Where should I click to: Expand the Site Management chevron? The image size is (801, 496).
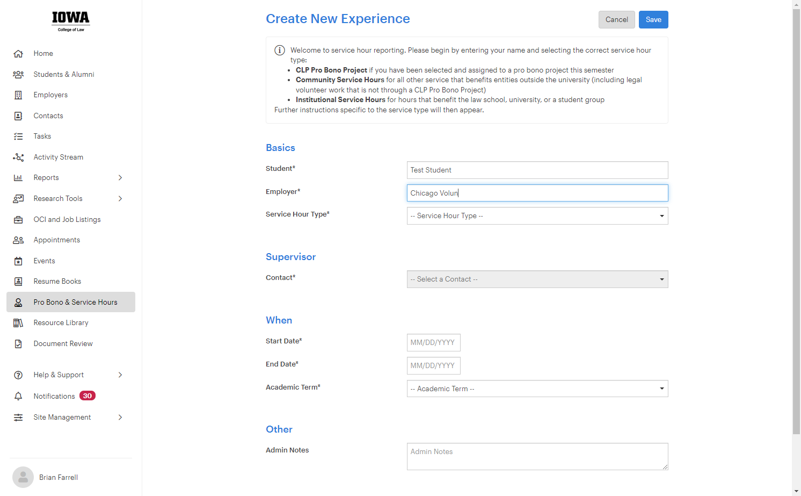[x=120, y=418]
